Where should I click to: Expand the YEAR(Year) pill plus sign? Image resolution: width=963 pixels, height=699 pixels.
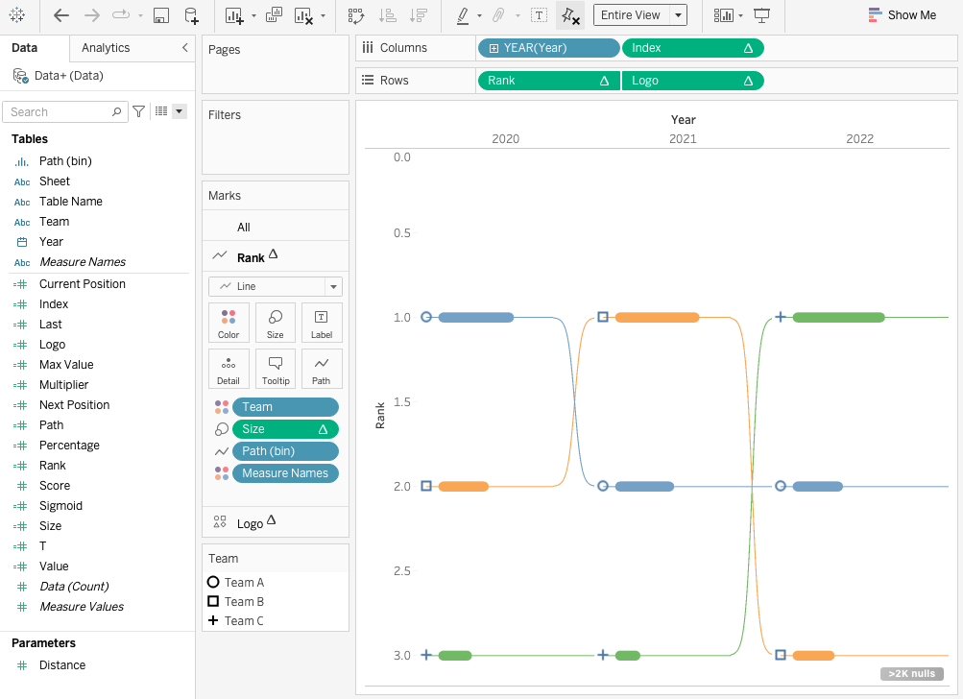494,49
